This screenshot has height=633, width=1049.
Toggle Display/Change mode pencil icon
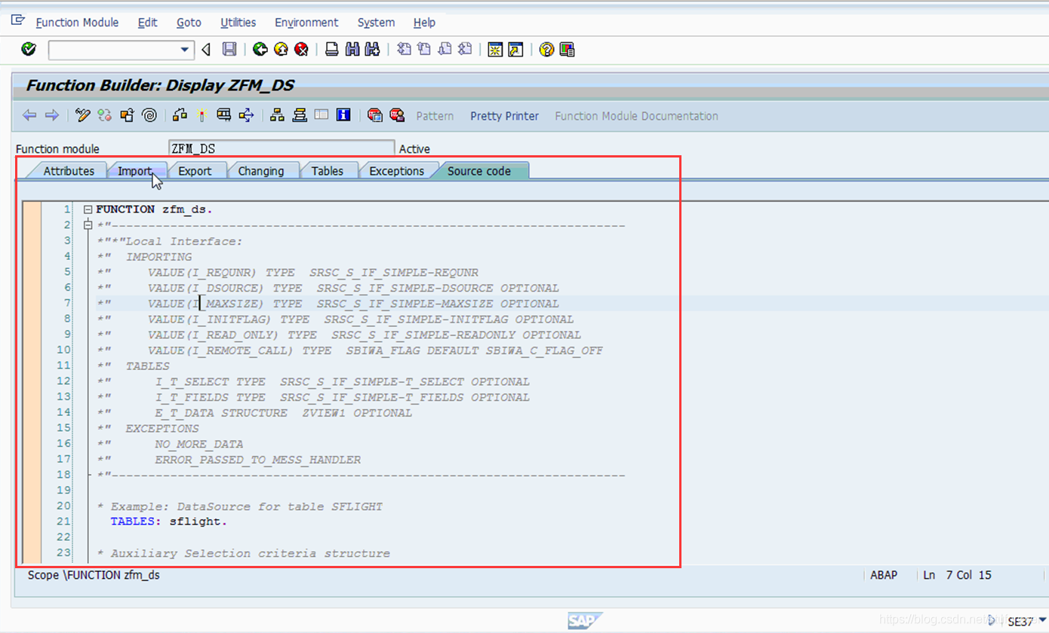pyautogui.click(x=83, y=115)
